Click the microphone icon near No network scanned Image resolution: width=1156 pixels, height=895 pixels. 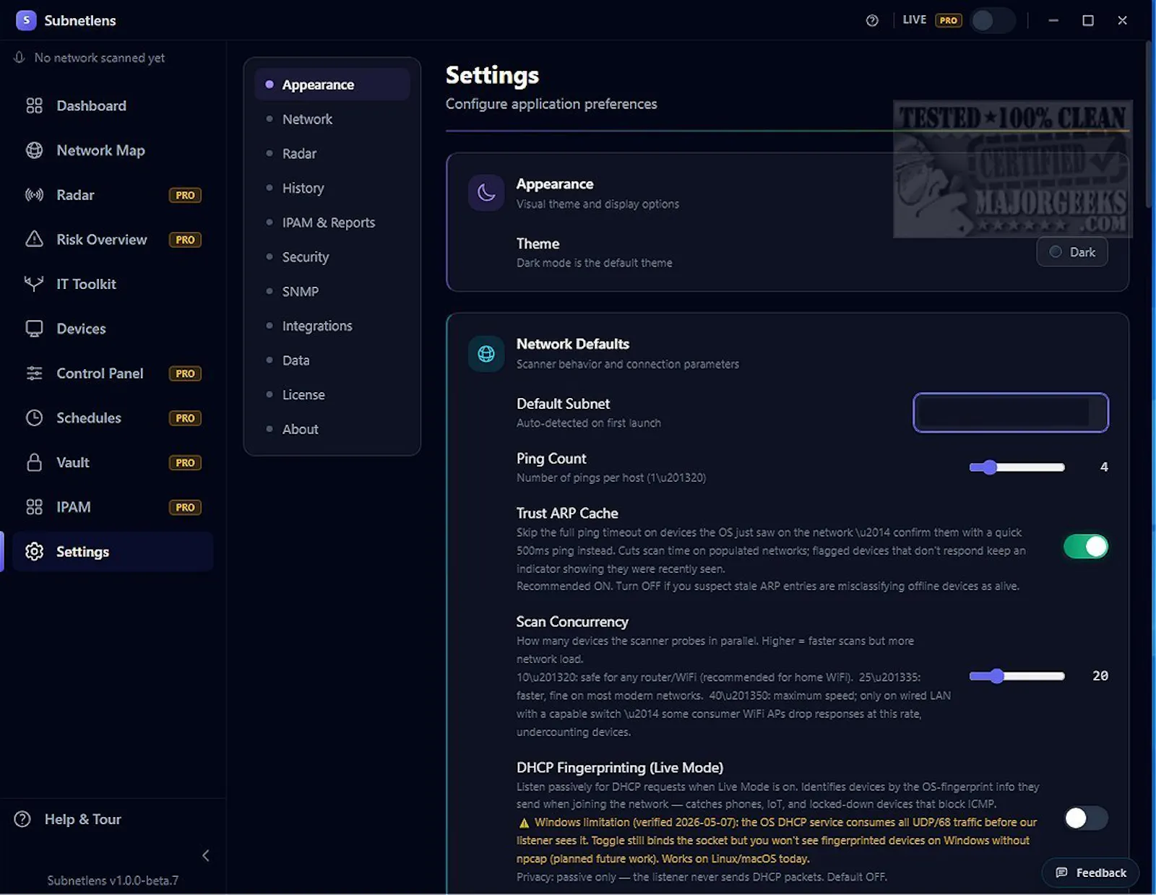tap(20, 57)
